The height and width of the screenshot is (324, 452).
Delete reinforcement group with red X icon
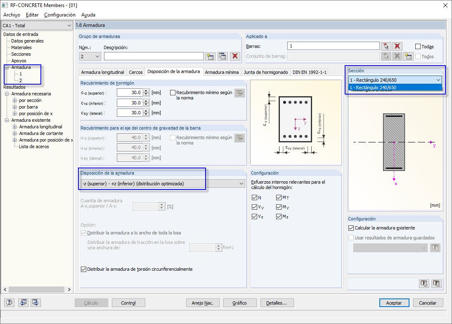click(x=235, y=56)
